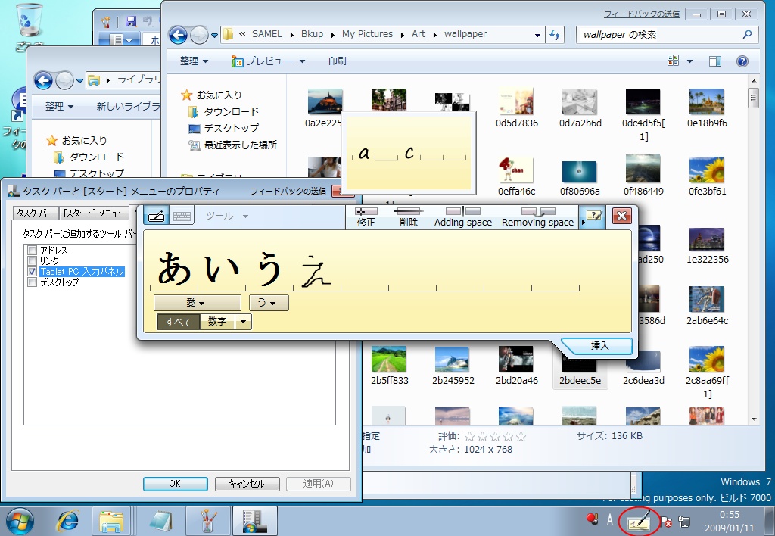
Task: Click My Pictures in the address breadcrumb
Action: point(367,33)
